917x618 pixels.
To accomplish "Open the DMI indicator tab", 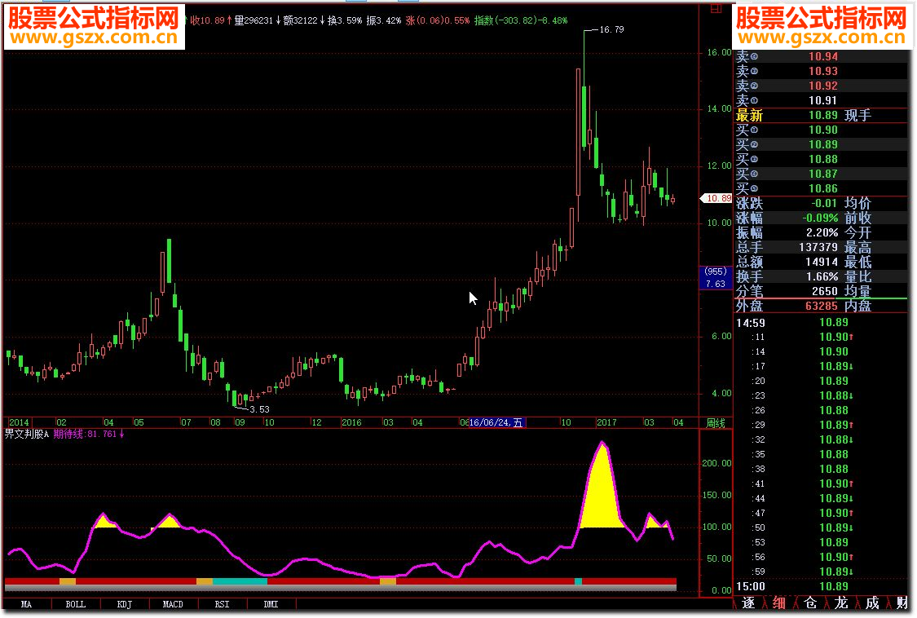I will 271,604.
